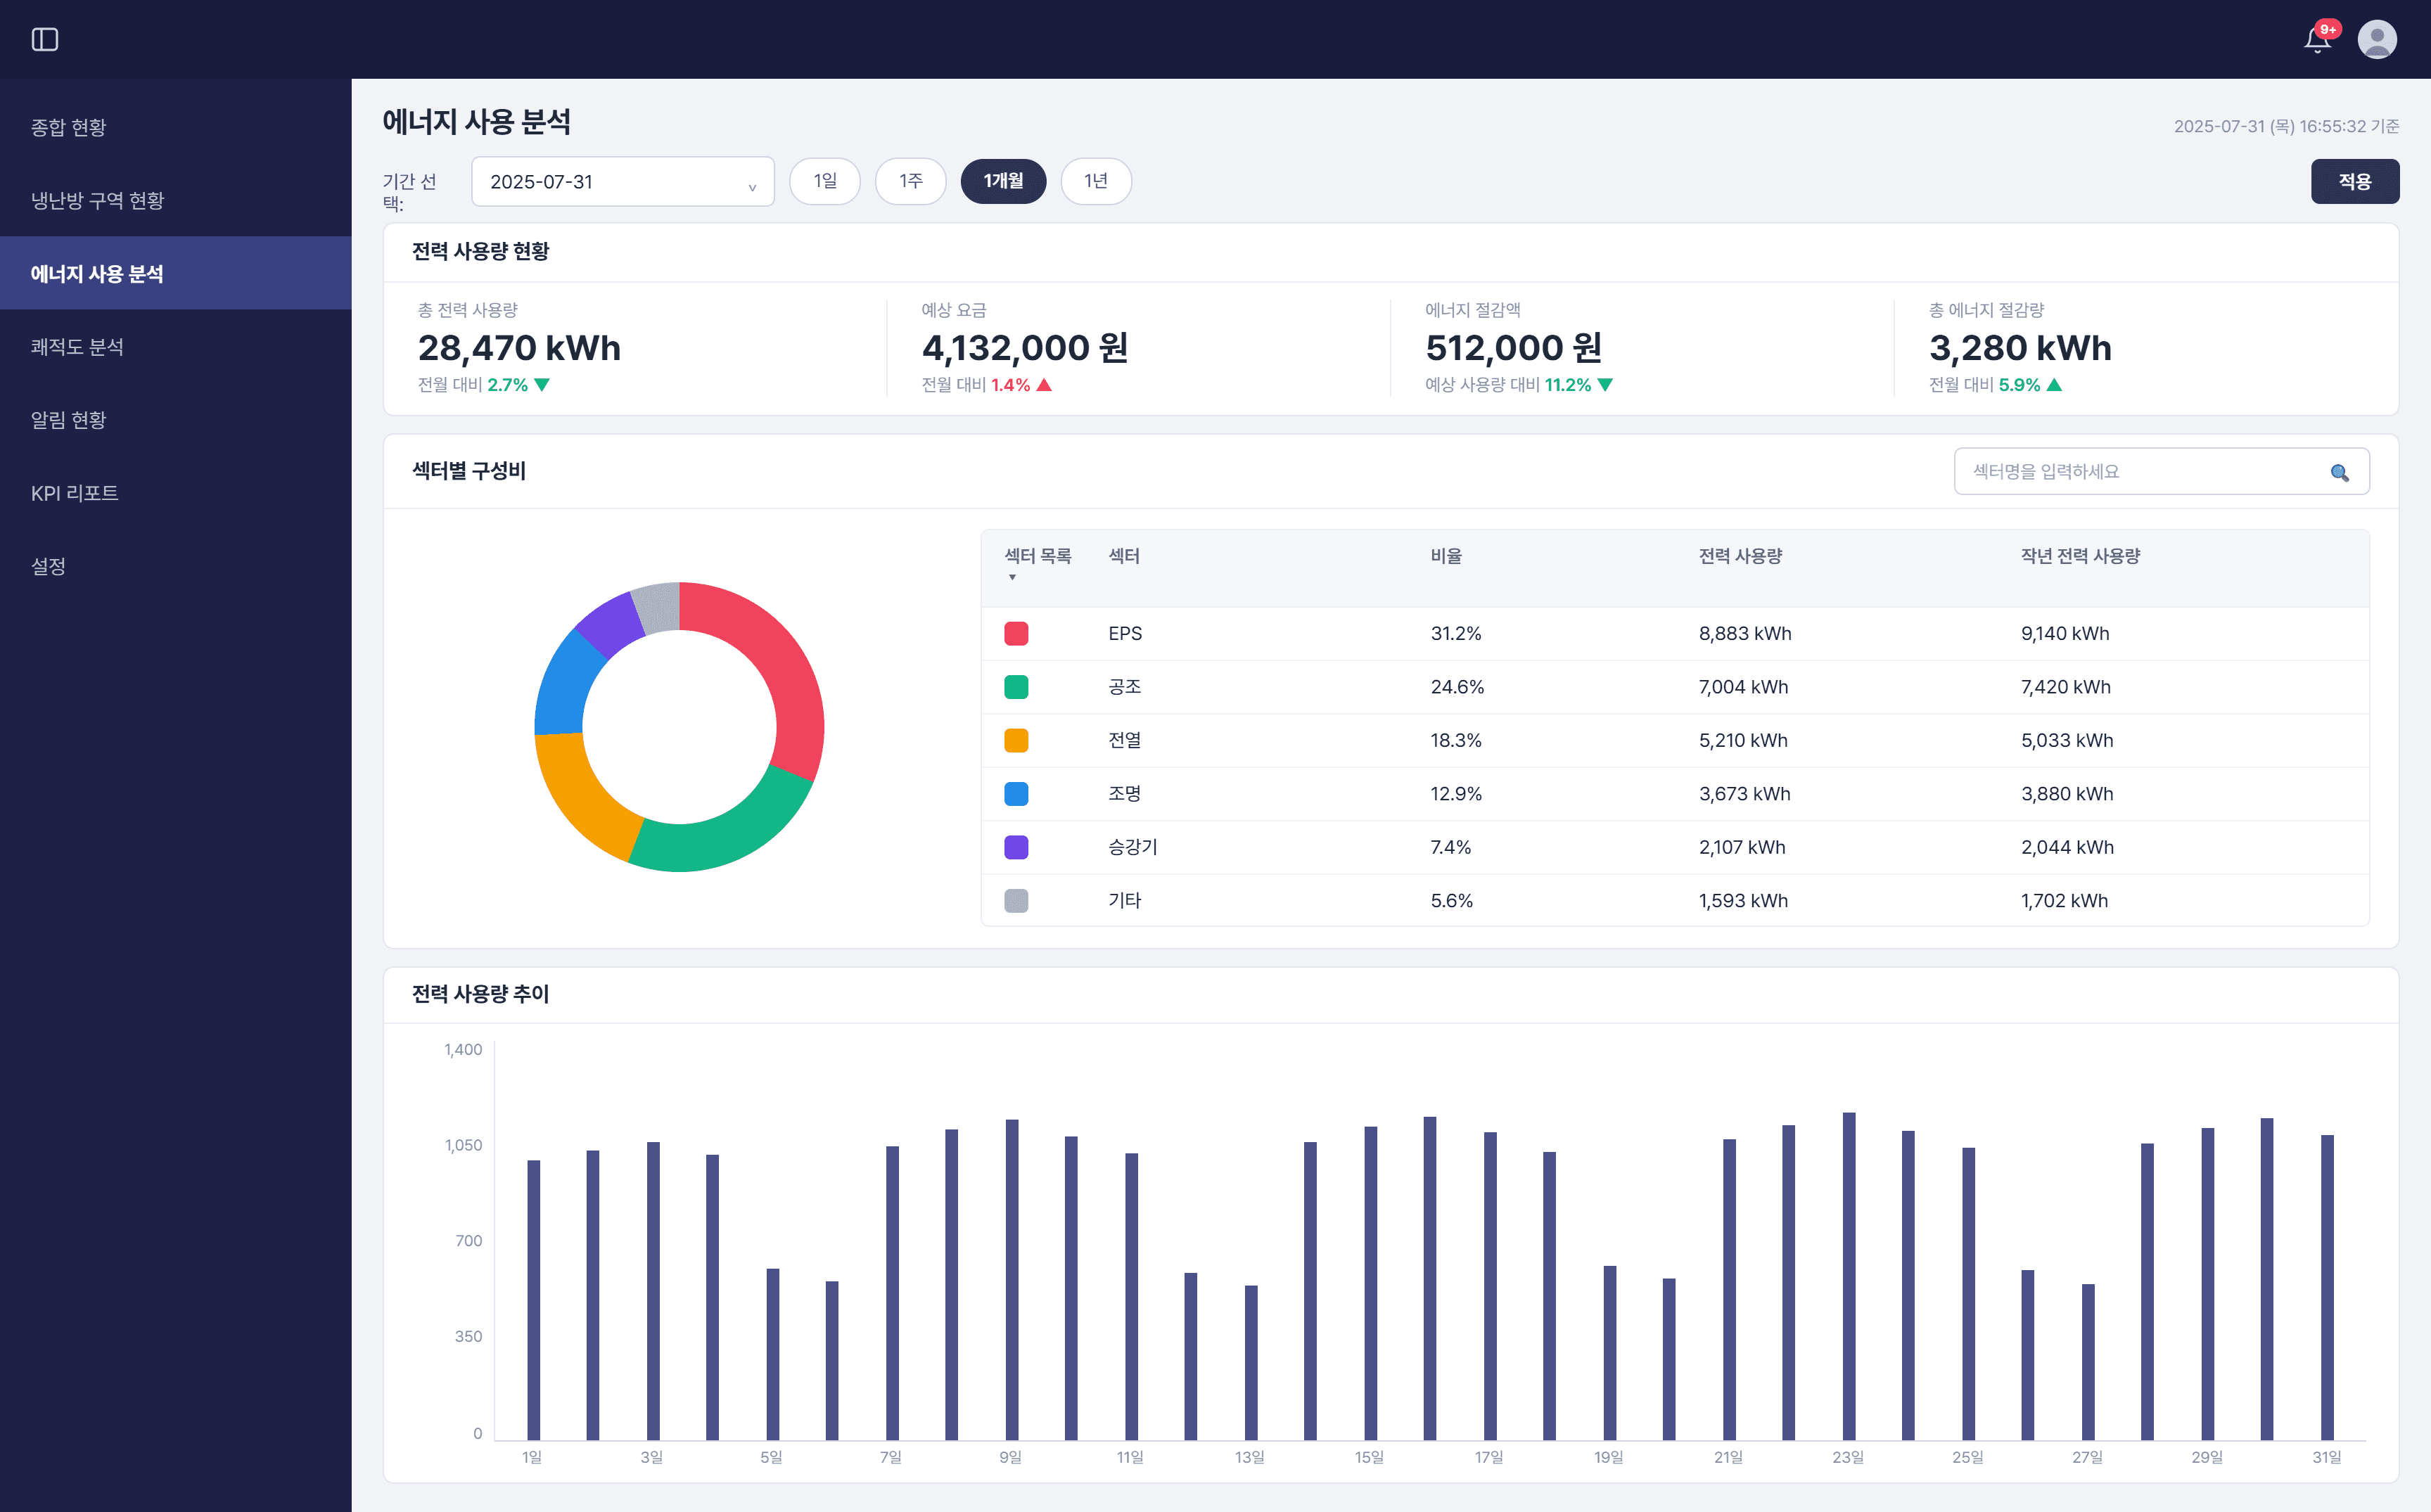
Task: Click the EPS red color swatch
Action: [1016, 633]
